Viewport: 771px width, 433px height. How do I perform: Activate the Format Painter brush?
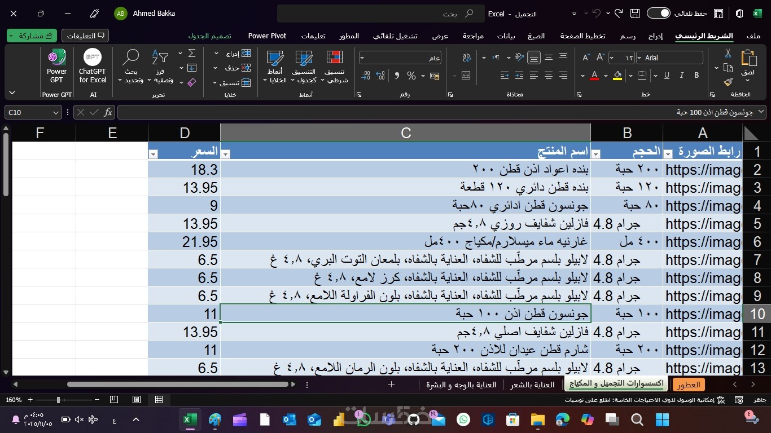[x=728, y=82]
